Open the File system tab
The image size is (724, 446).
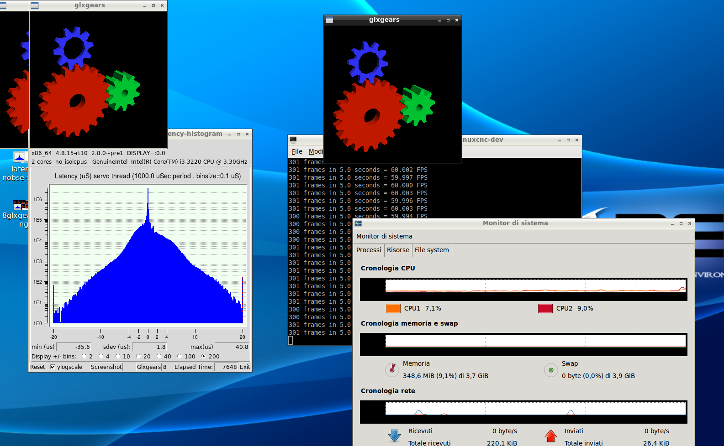pos(432,250)
